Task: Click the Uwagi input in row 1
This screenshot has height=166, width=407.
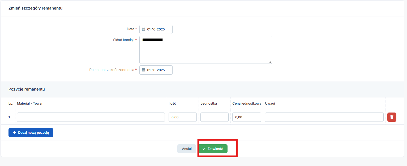Action: tap(324, 117)
